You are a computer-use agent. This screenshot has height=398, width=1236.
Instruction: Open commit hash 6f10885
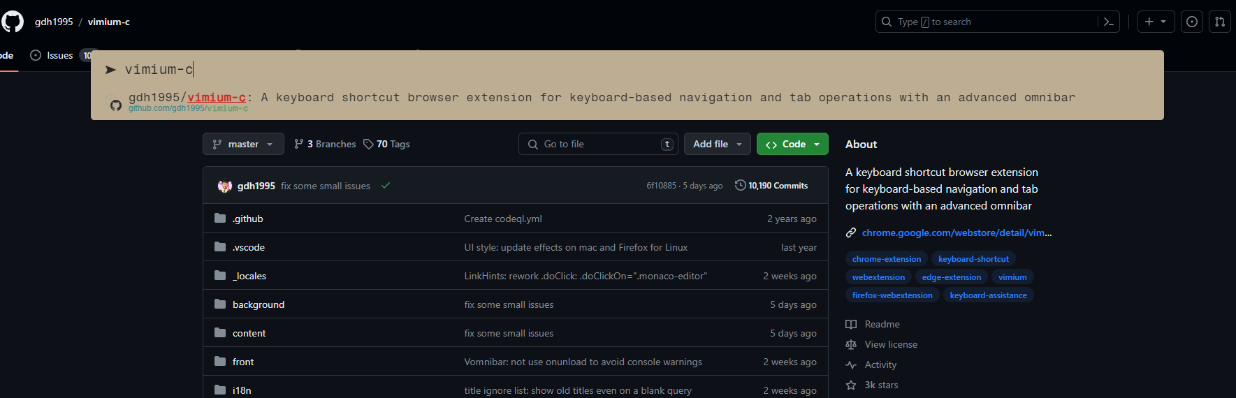[661, 186]
